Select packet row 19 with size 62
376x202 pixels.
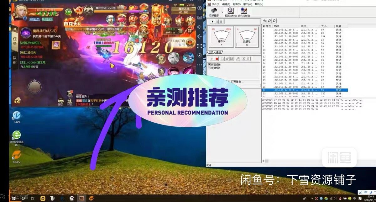305,80
